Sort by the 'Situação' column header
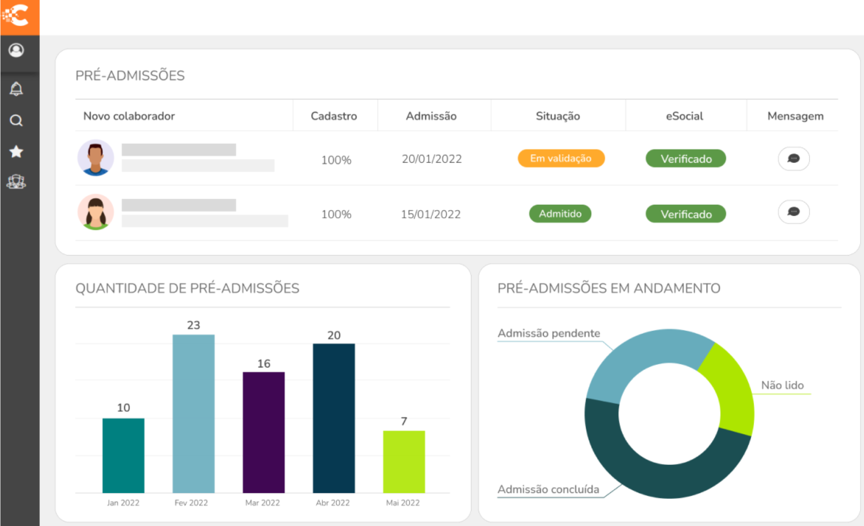Image resolution: width=864 pixels, height=526 pixels. [558, 116]
